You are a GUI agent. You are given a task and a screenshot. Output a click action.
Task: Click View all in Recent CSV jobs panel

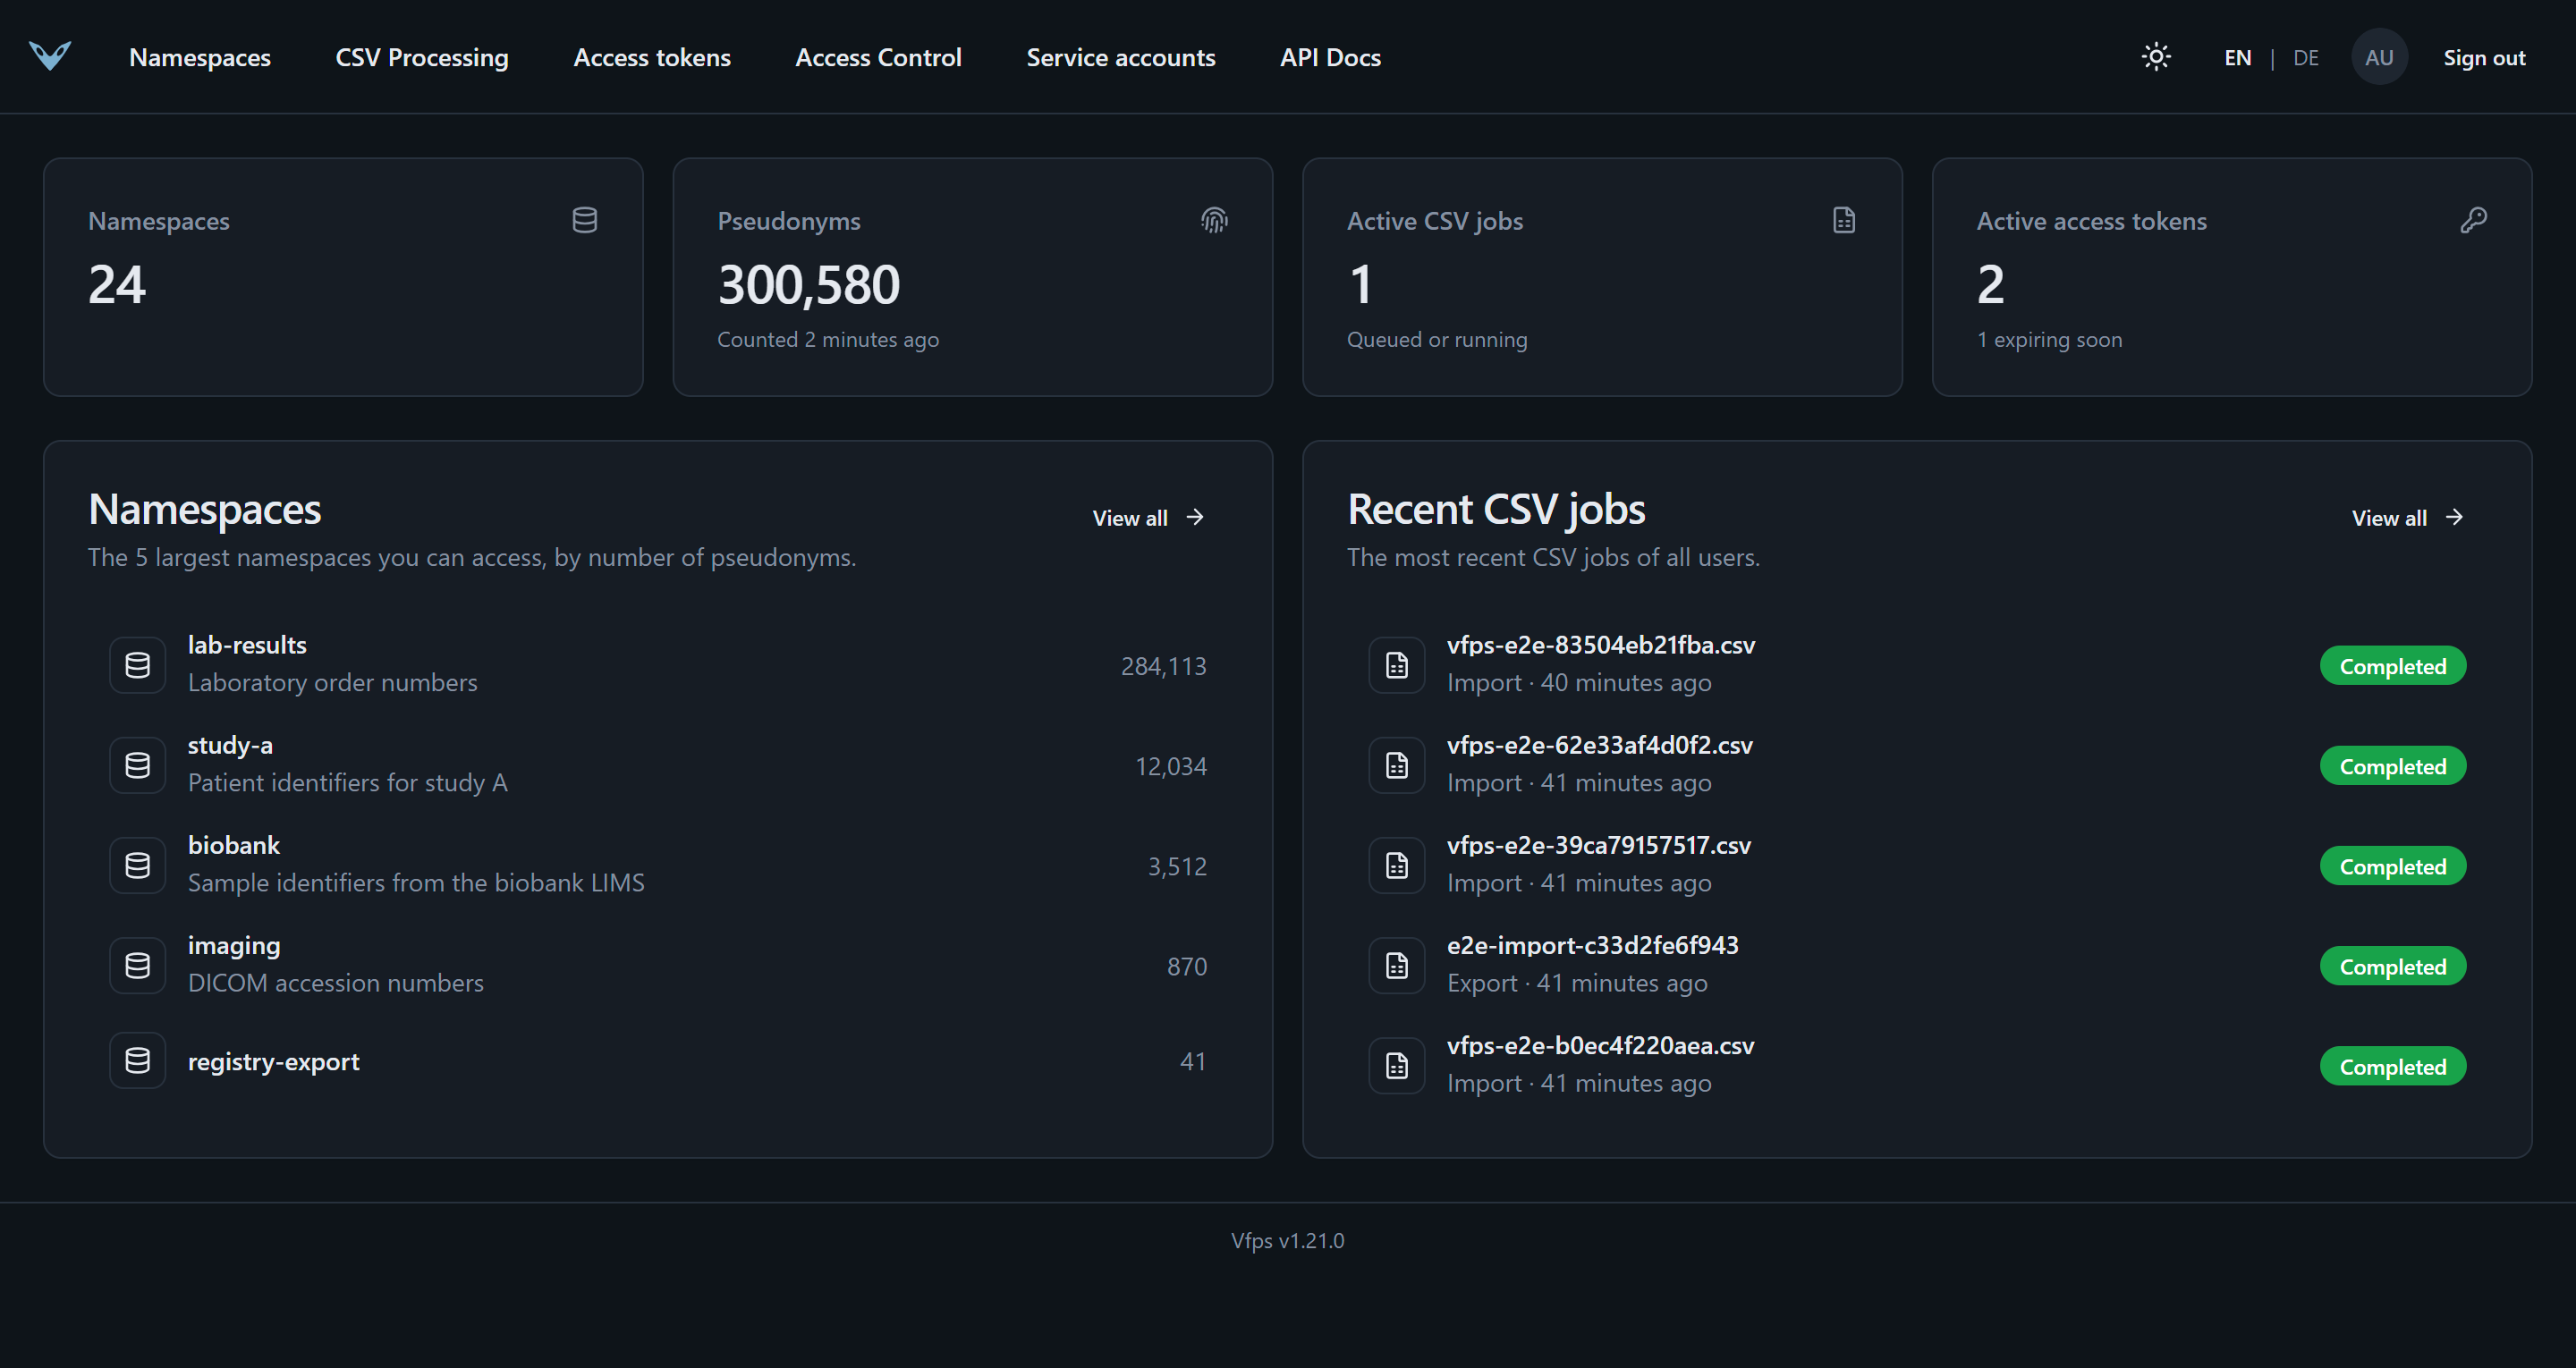(x=2407, y=518)
